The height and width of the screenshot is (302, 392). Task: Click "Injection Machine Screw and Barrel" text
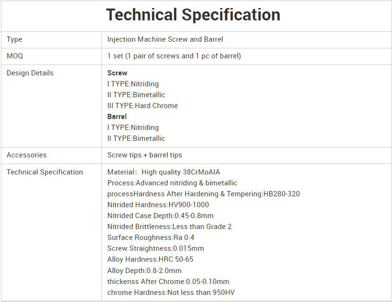[165, 39]
